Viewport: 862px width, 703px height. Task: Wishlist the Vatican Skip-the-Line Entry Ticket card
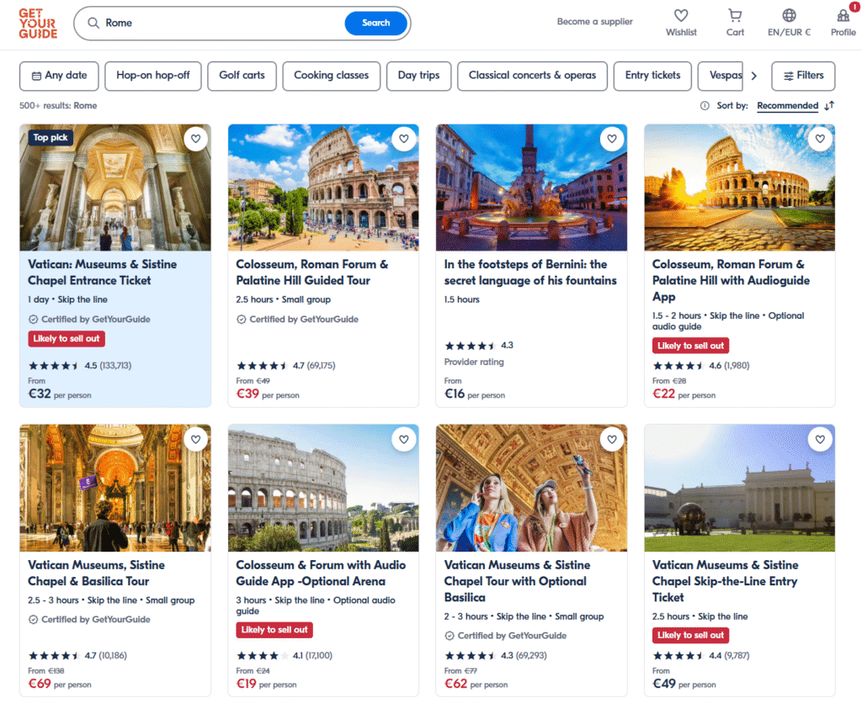click(820, 439)
